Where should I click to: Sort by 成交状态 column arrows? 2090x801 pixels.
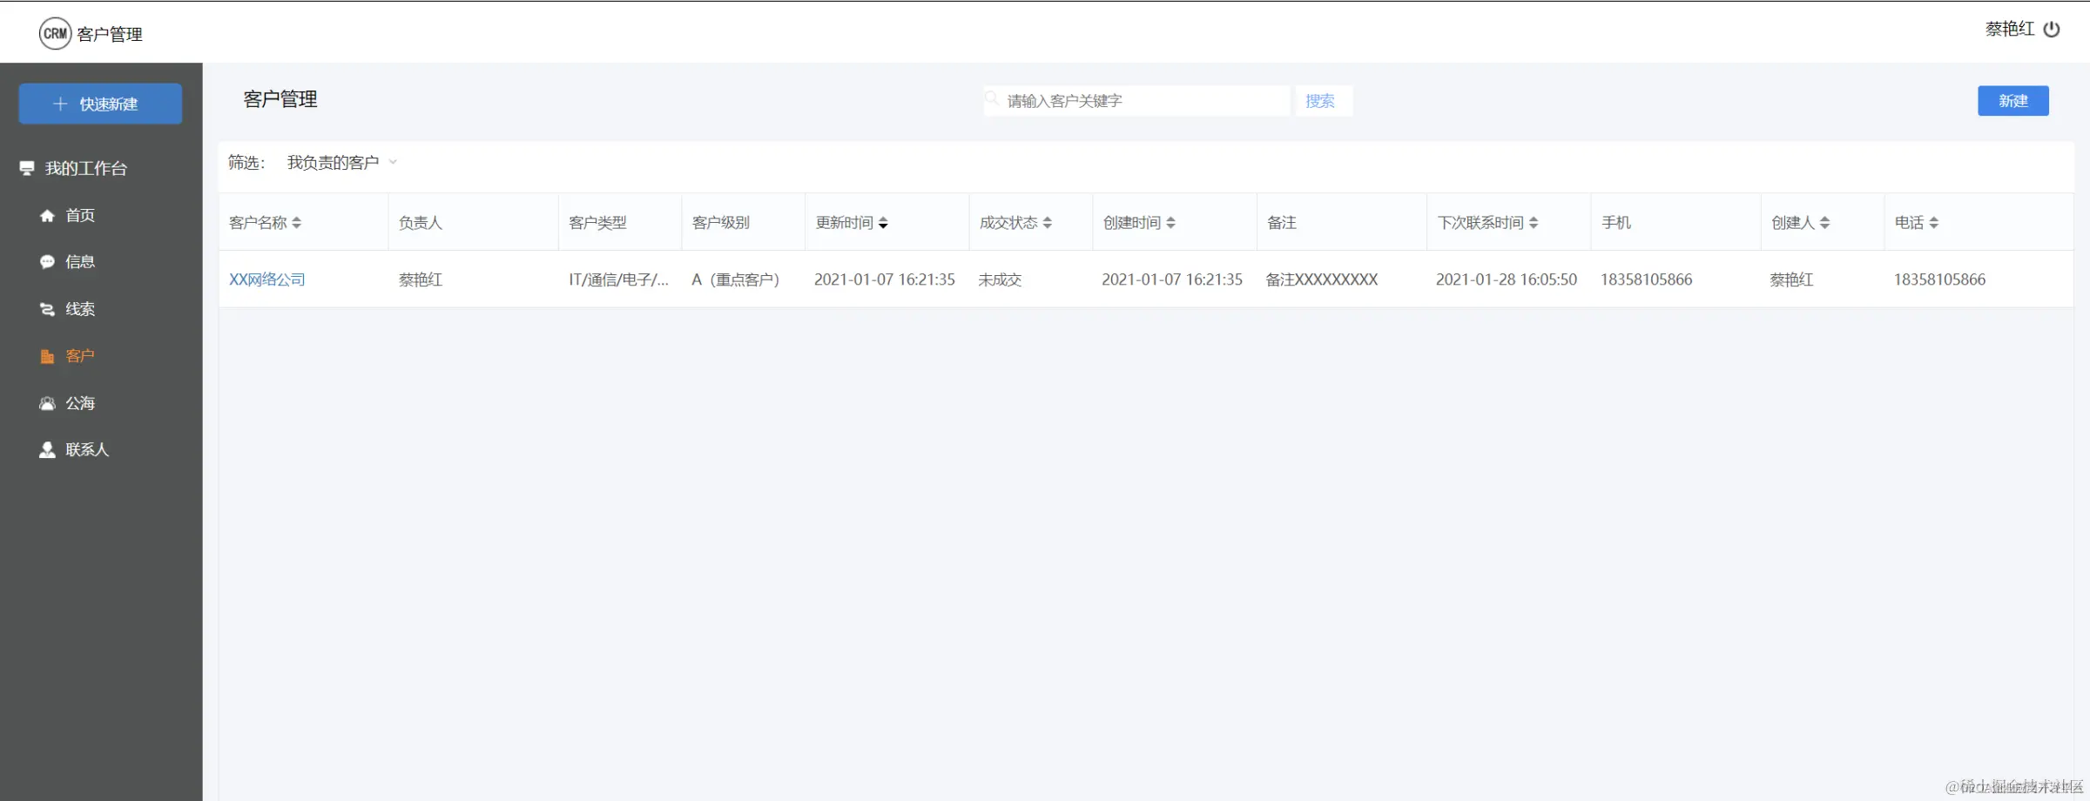[1048, 223]
